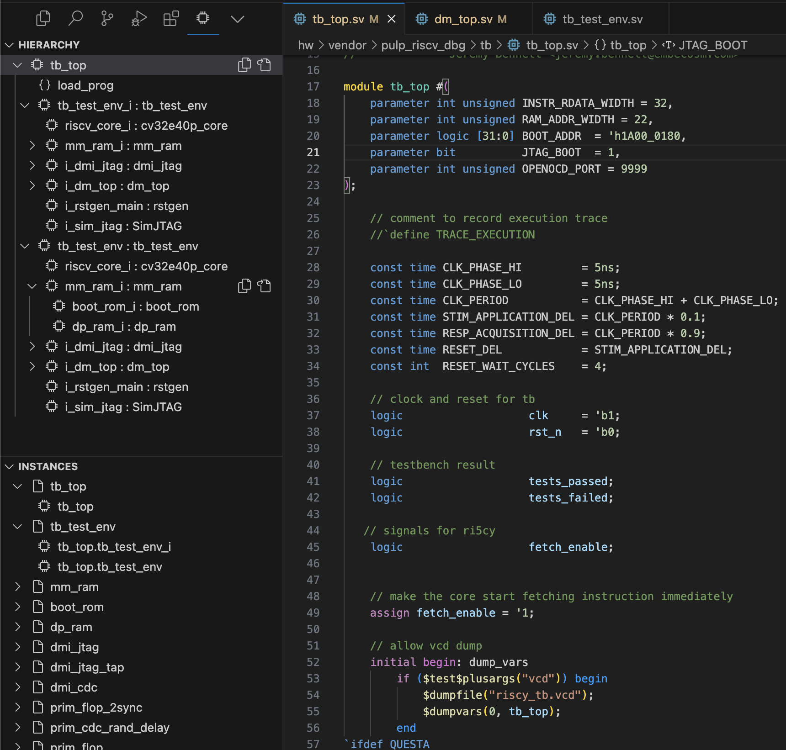Select riscv_core_i under tb_test_env_i
The height and width of the screenshot is (750, 786).
click(146, 125)
